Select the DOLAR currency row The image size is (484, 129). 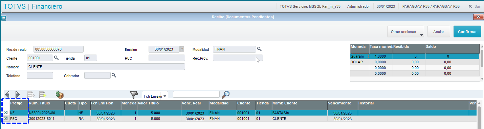pos(415,62)
